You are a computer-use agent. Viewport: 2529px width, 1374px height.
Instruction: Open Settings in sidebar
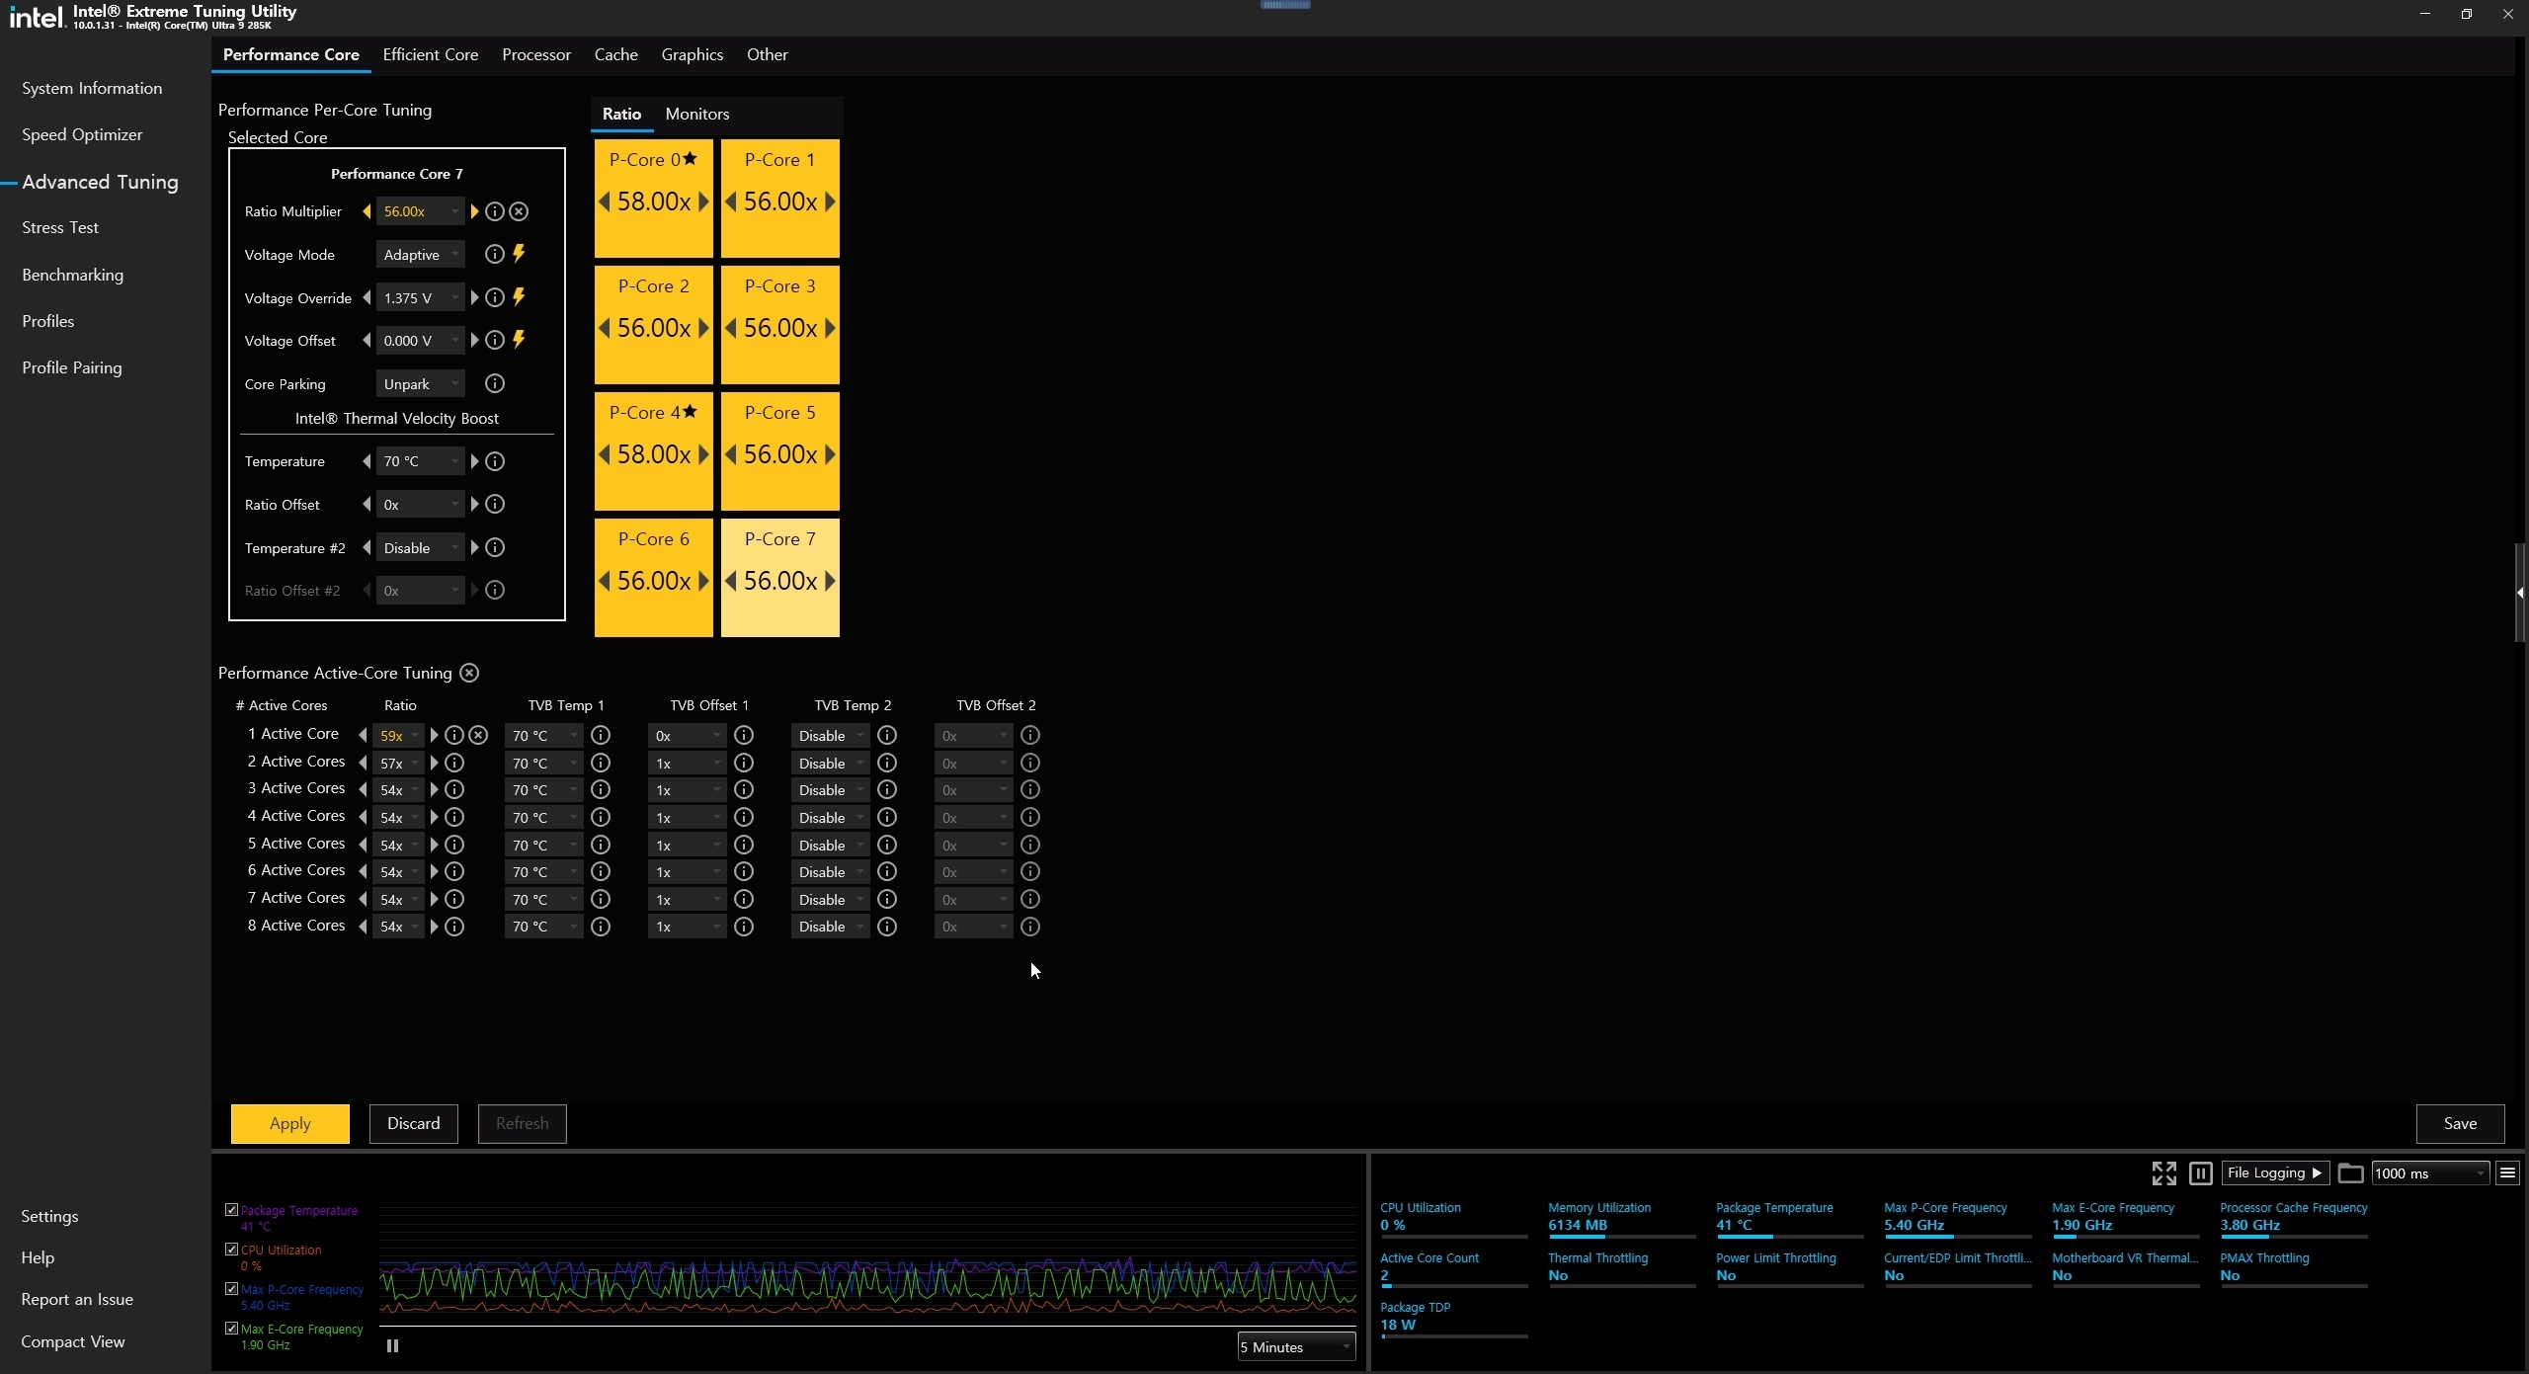click(49, 1216)
